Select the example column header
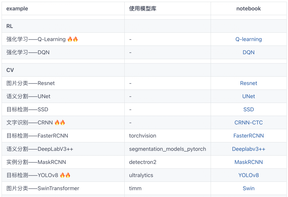Viewport: 288px width, 197px height. click(17, 9)
